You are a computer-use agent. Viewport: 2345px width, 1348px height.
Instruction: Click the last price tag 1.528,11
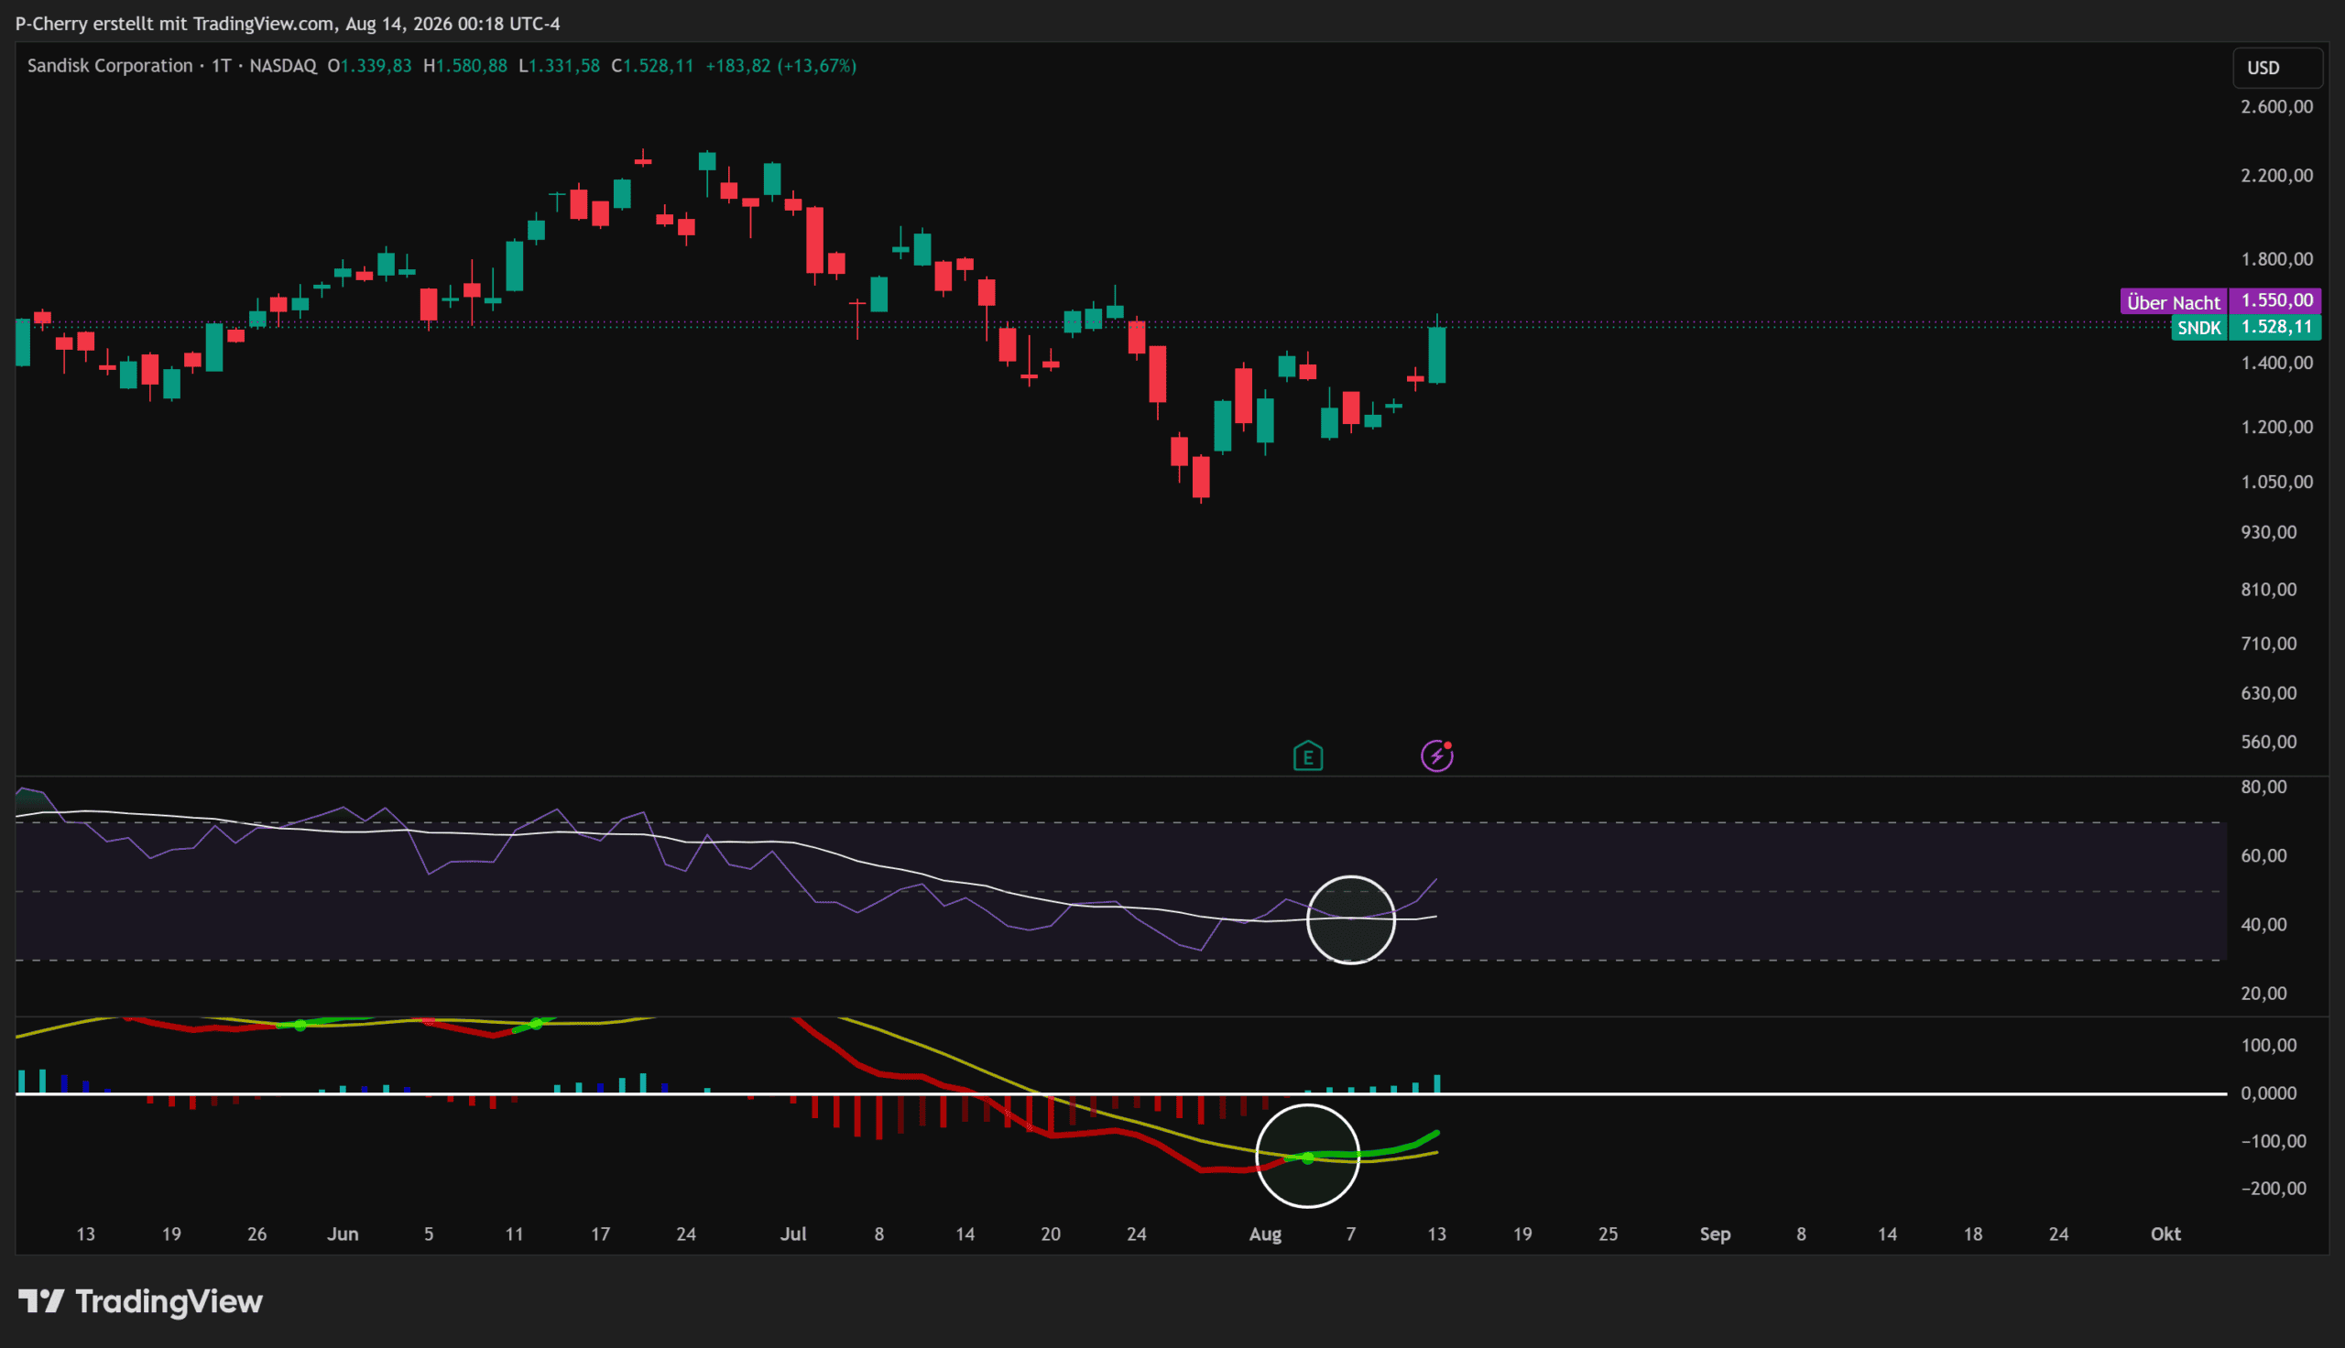2275,327
